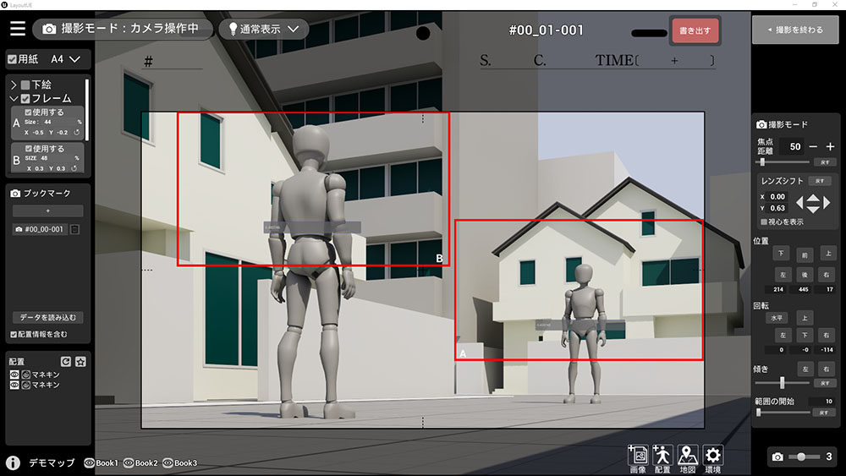Delete bookmark #00_00-001 with trash icon
This screenshot has height=476, width=846.
[x=75, y=230]
